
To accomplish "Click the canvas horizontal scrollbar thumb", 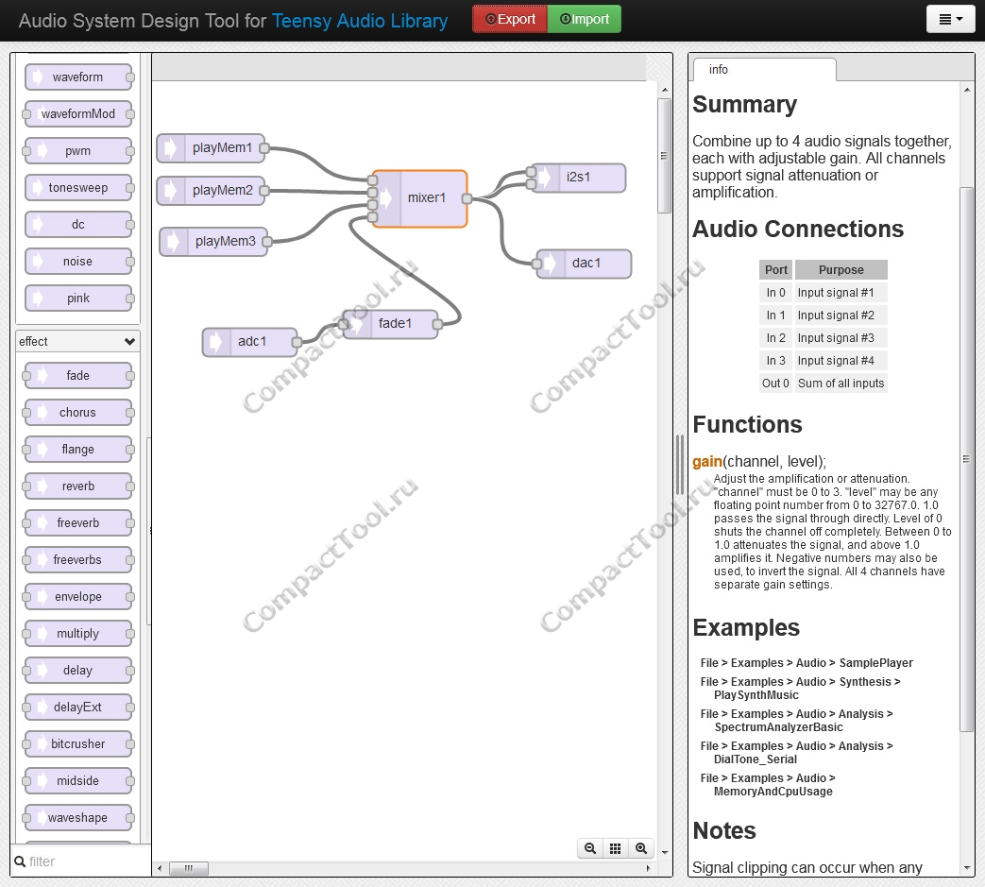I will point(189,868).
